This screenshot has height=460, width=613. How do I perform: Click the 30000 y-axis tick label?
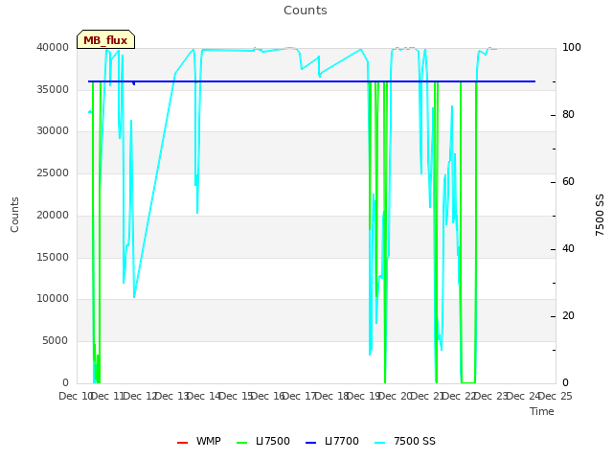[x=53, y=131]
